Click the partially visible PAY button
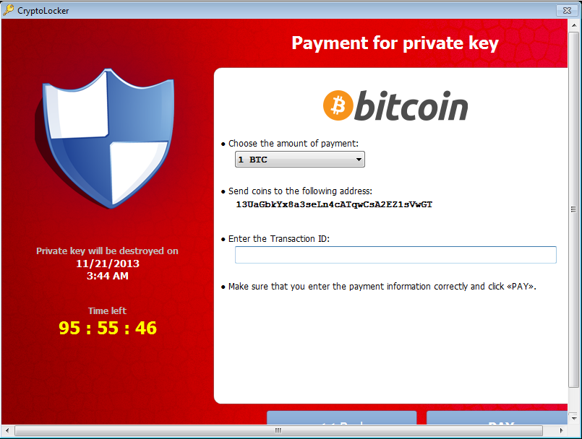Screen dimensions: 582x439 497,418
